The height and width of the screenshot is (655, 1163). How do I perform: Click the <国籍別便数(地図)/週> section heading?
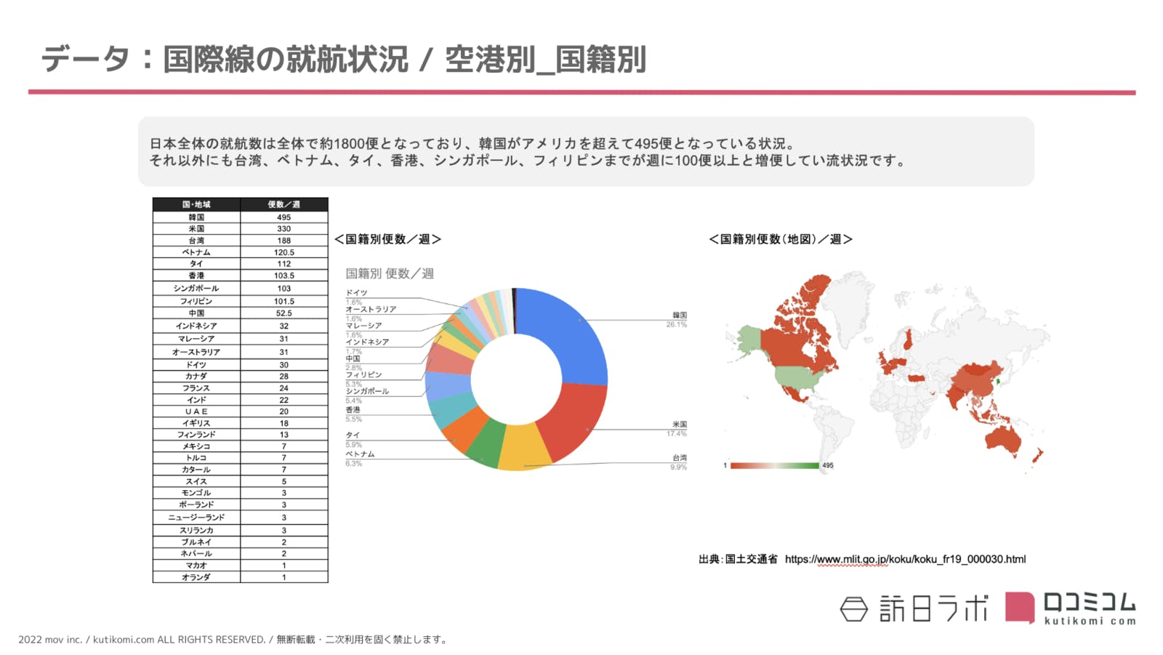(x=781, y=239)
